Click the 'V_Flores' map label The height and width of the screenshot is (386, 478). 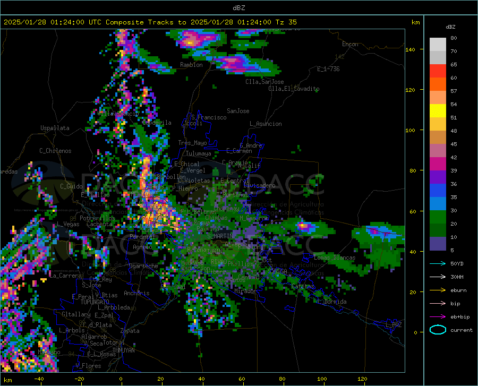click(88, 366)
